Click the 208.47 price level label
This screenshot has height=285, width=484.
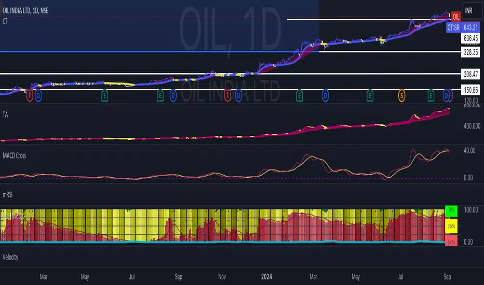[x=470, y=74]
